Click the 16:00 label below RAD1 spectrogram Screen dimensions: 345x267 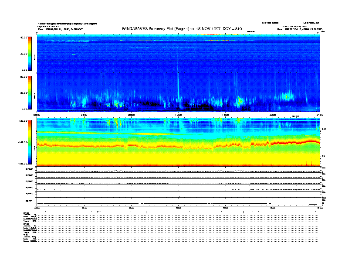[226, 115]
